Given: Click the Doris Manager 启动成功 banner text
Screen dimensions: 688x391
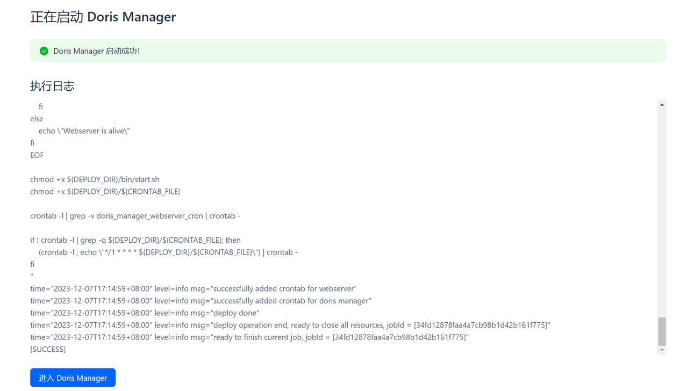Looking at the screenshot, I should (x=97, y=51).
